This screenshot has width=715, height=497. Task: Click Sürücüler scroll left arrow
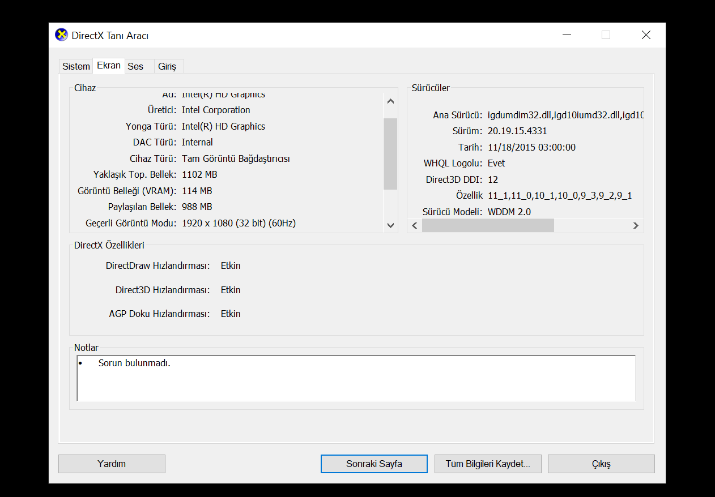pos(415,225)
